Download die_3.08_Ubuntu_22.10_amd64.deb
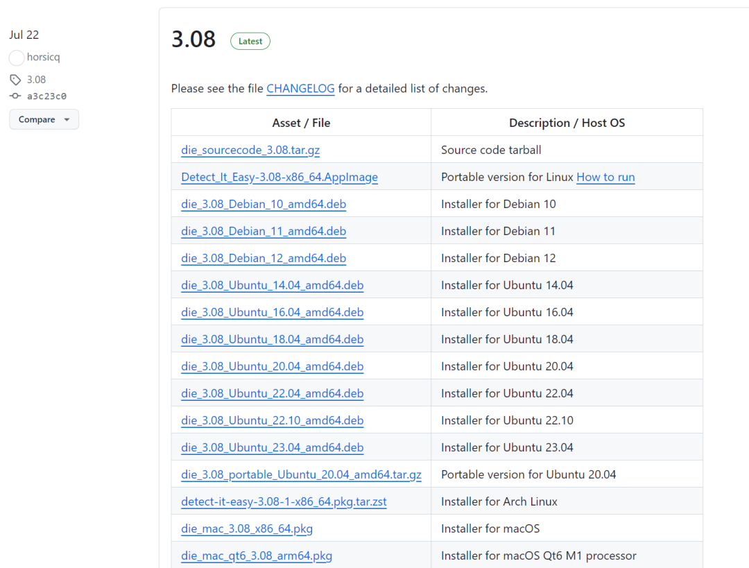Viewport: 749px width, 568px height. pyautogui.click(x=273, y=420)
